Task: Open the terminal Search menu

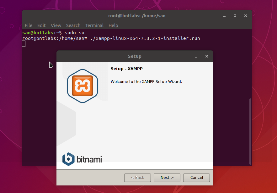Action: (x=73, y=25)
